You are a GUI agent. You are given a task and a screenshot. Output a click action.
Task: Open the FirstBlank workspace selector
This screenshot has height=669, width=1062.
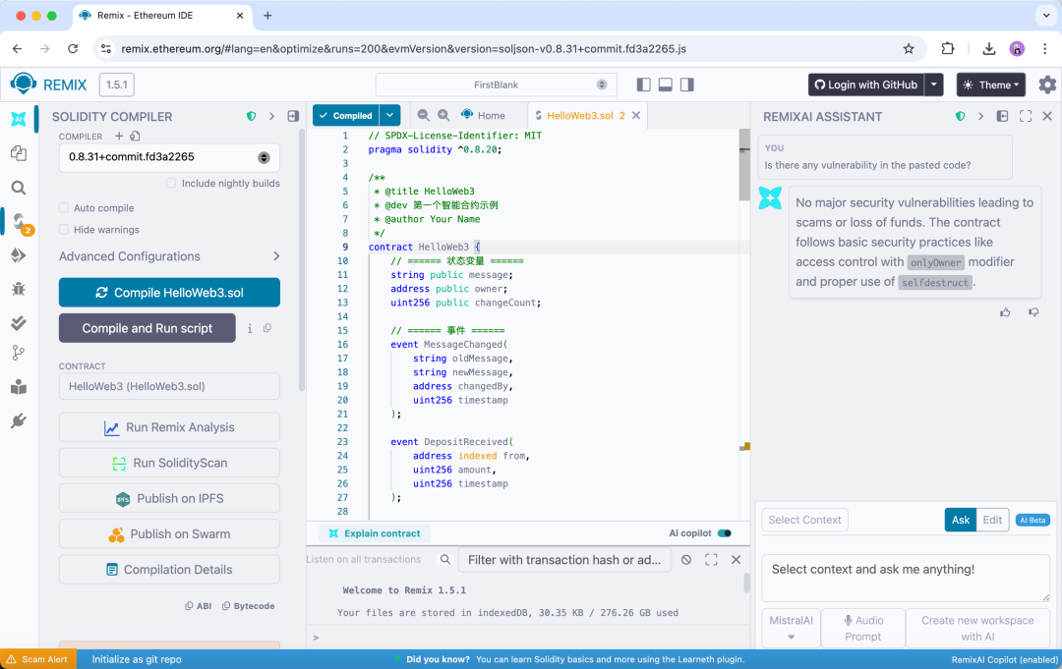point(496,84)
